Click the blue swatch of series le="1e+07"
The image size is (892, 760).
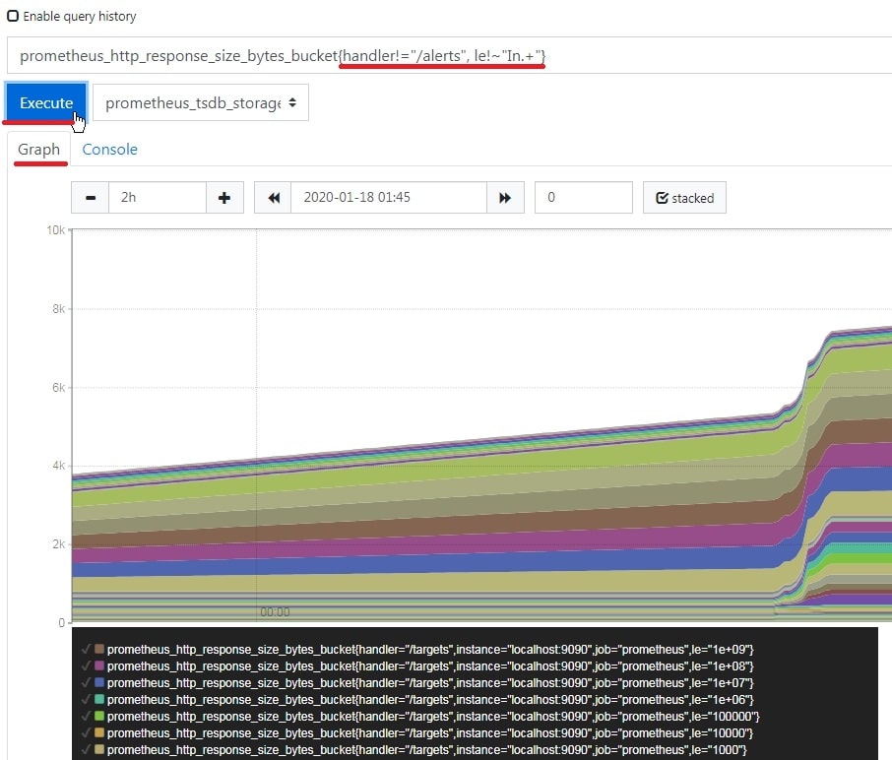99,681
